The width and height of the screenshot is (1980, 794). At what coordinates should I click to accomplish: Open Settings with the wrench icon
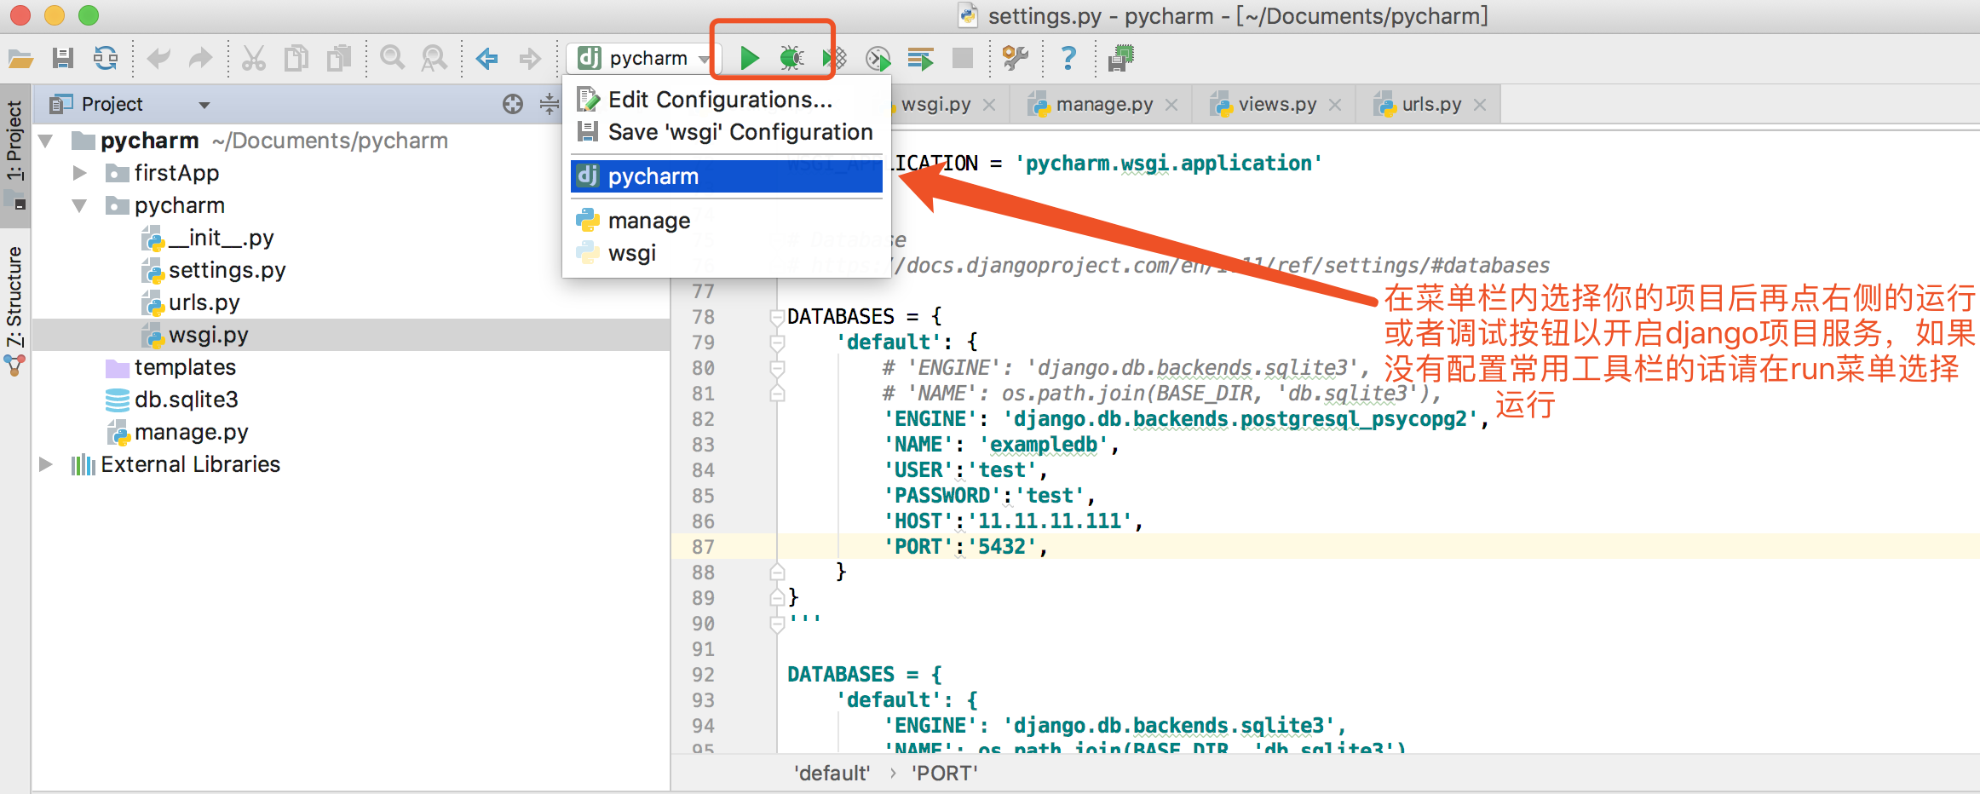[x=1015, y=58]
